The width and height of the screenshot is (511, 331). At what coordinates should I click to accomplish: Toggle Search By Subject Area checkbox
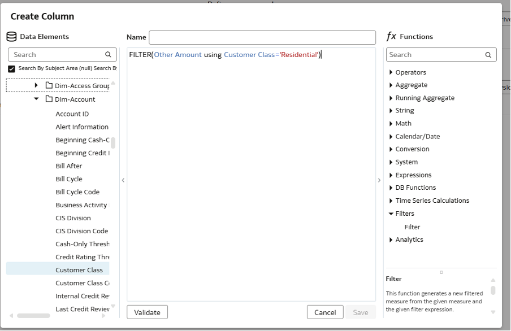pyautogui.click(x=12, y=68)
